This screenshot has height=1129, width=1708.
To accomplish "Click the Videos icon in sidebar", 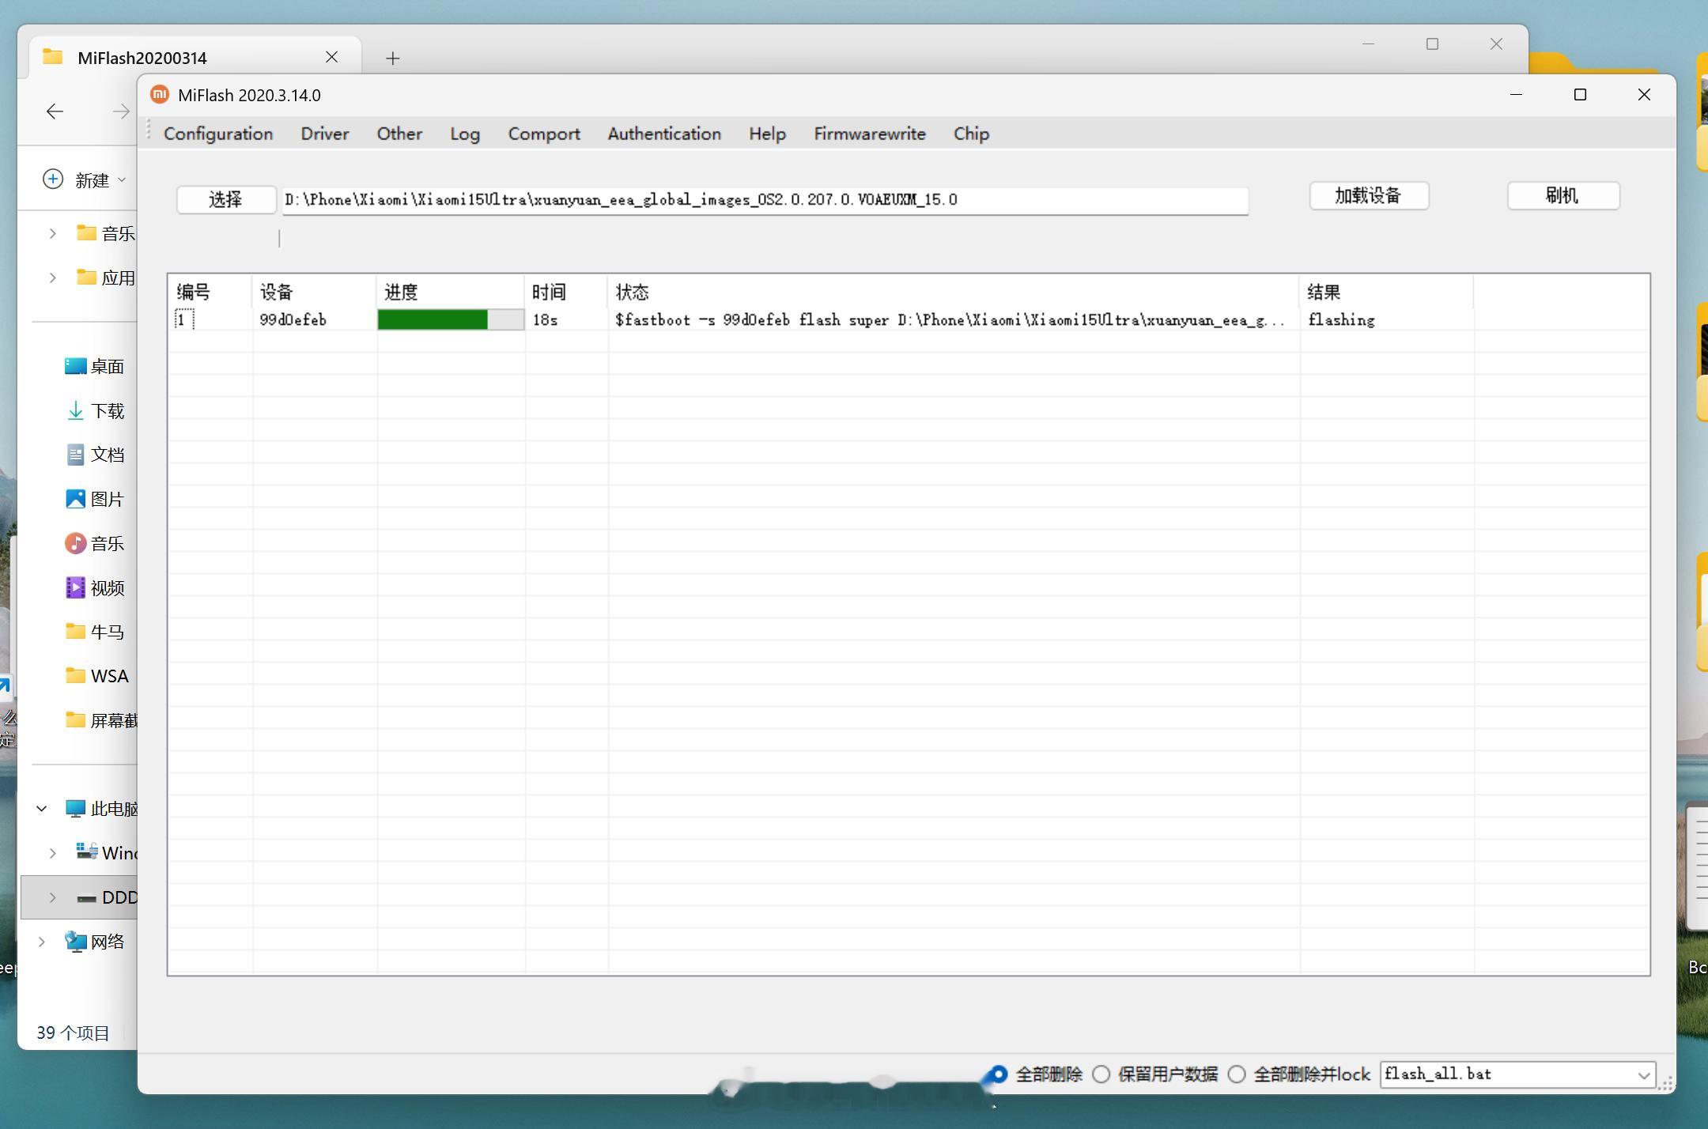I will click(x=75, y=587).
